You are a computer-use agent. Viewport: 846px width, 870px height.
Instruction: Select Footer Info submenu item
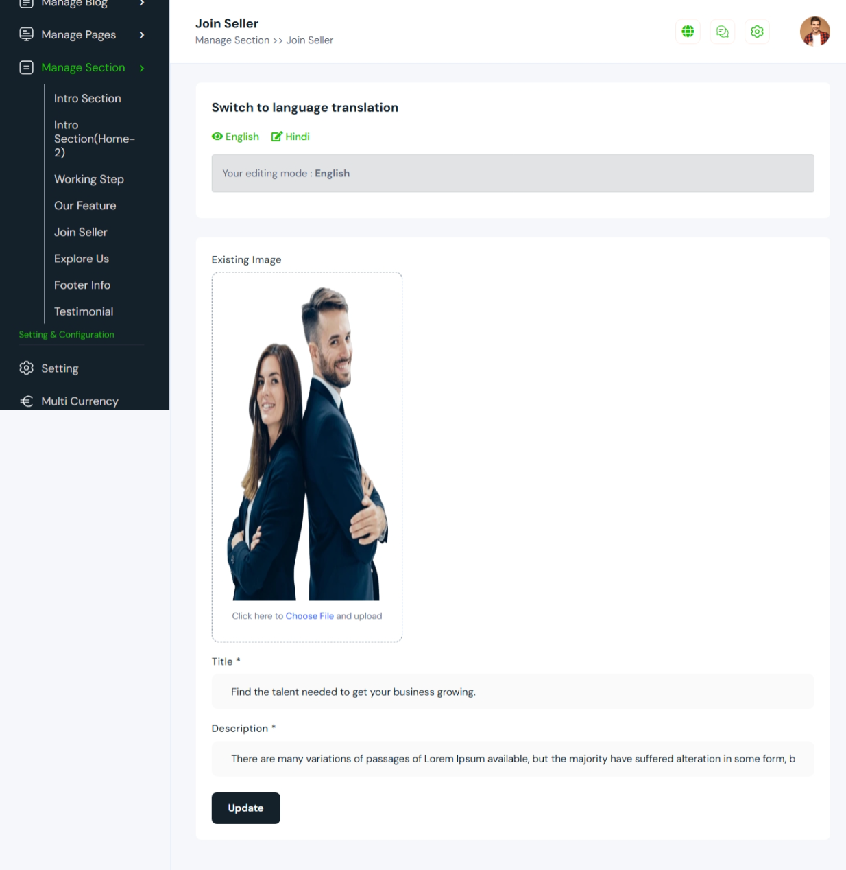point(82,285)
